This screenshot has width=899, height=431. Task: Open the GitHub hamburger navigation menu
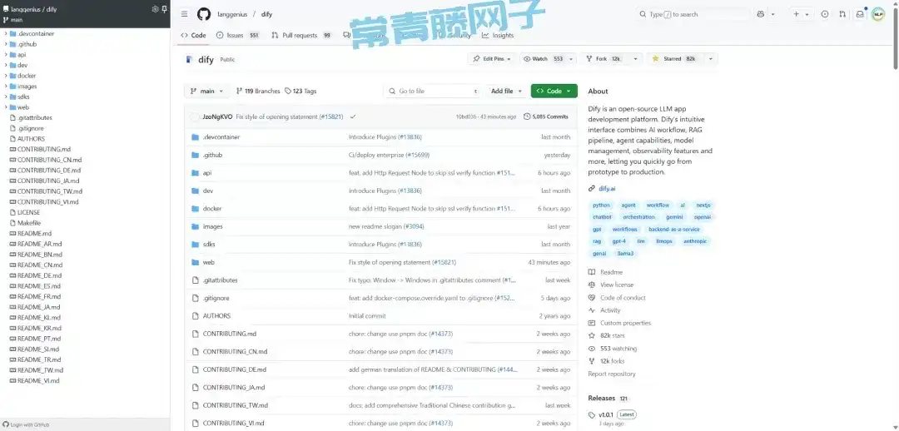[x=184, y=14]
